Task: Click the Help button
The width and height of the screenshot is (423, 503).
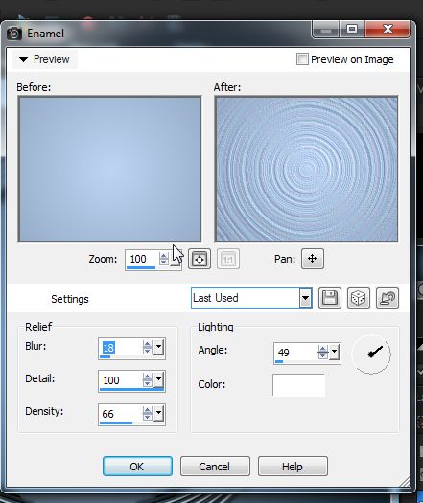Action: pos(293,466)
